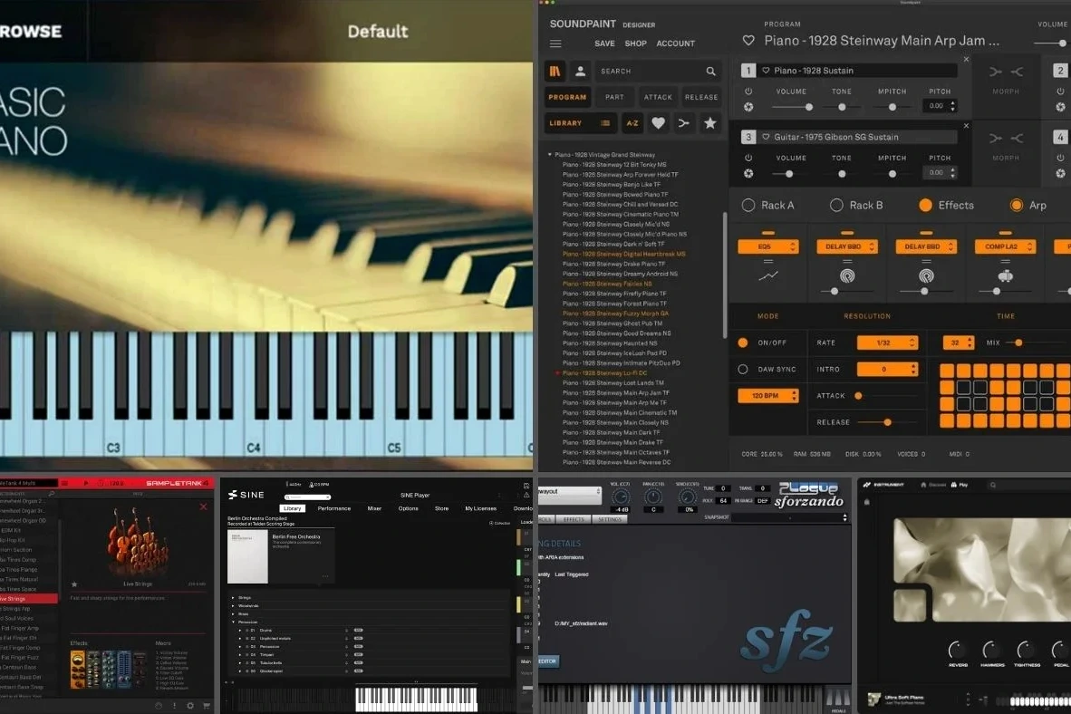
Task: Click the EQ5 curve icon in effects rack
Action: (x=768, y=276)
